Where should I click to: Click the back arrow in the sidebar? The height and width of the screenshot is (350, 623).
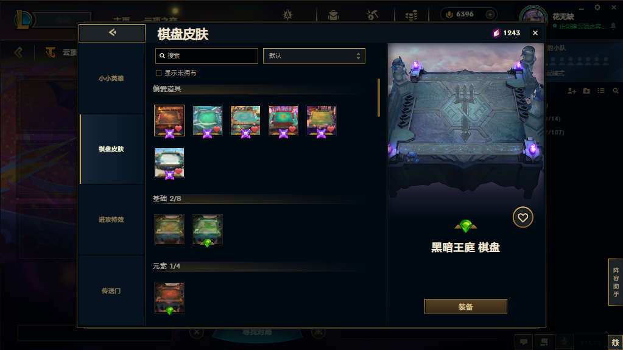click(x=112, y=33)
